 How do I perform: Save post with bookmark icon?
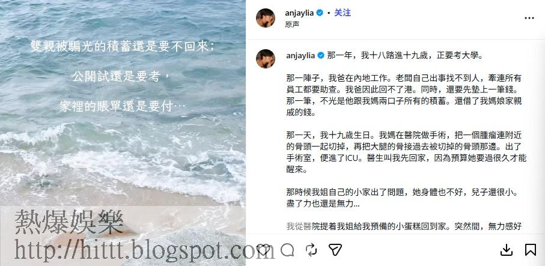(x=531, y=250)
